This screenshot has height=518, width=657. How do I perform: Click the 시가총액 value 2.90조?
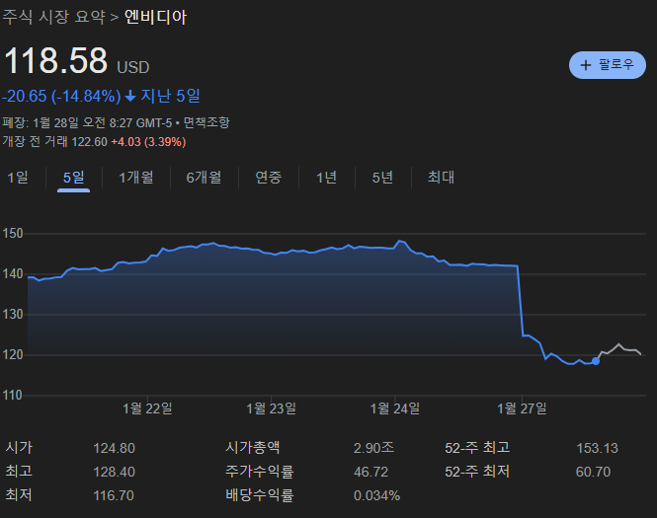pos(373,448)
